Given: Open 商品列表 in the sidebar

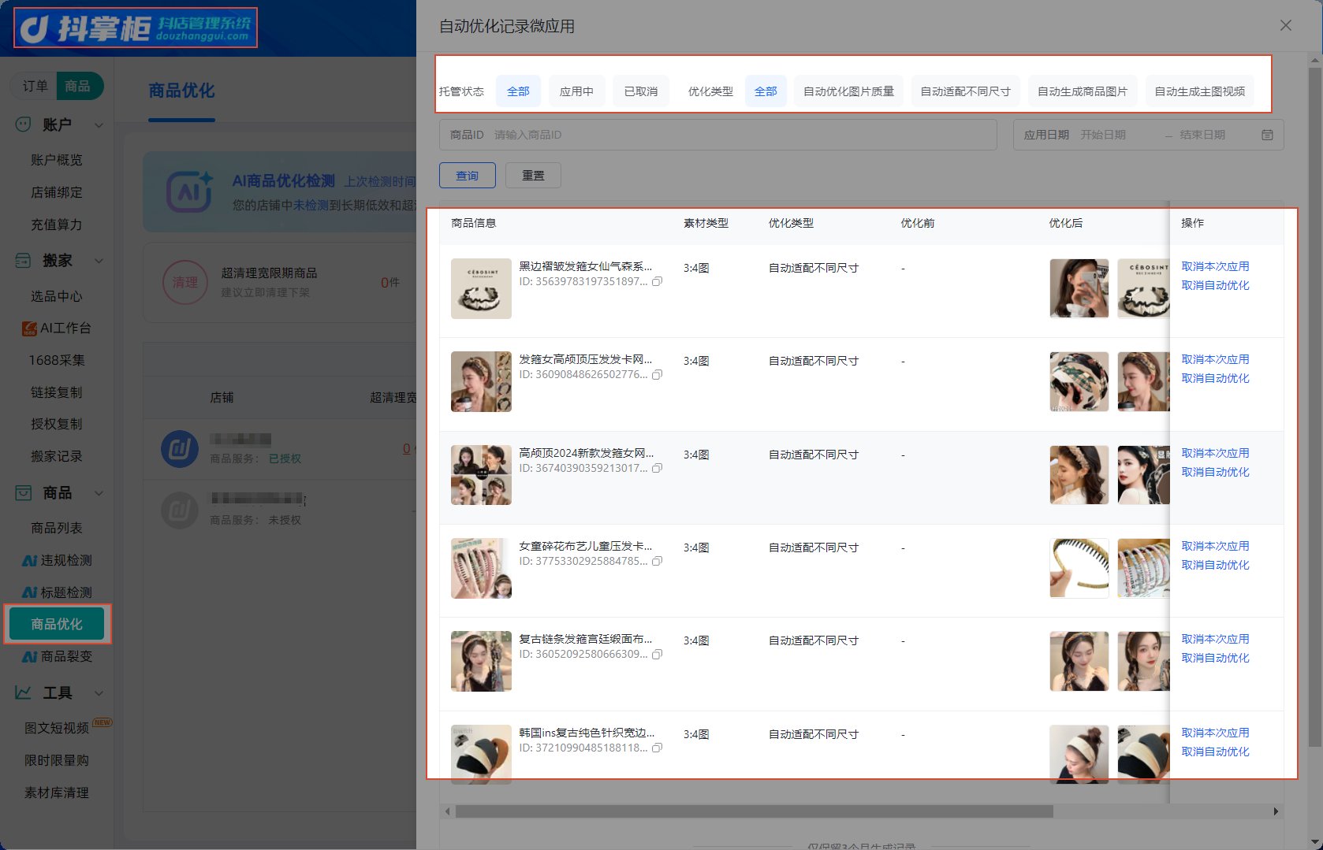Looking at the screenshot, I should 57,528.
